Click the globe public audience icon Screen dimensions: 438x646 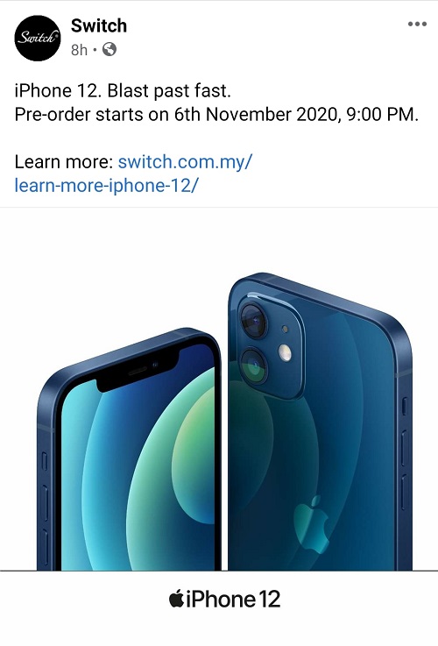pos(109,49)
